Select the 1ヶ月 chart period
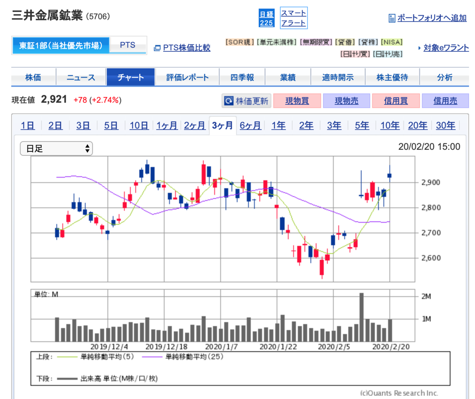Image resolution: width=475 pixels, height=399 pixels. click(x=167, y=126)
